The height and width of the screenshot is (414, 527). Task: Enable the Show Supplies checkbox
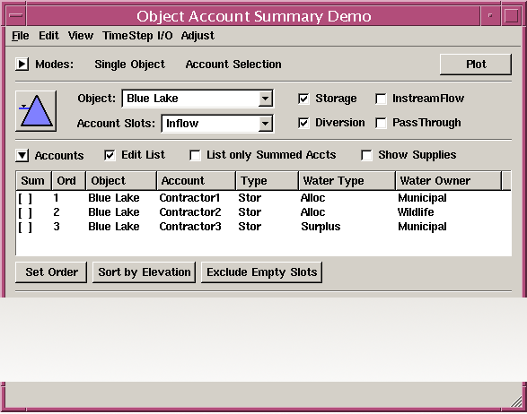[x=366, y=155]
